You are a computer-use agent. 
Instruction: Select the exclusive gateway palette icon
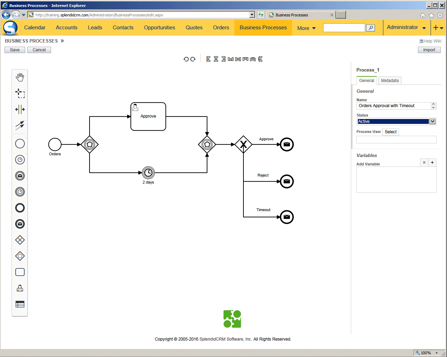tap(20, 240)
